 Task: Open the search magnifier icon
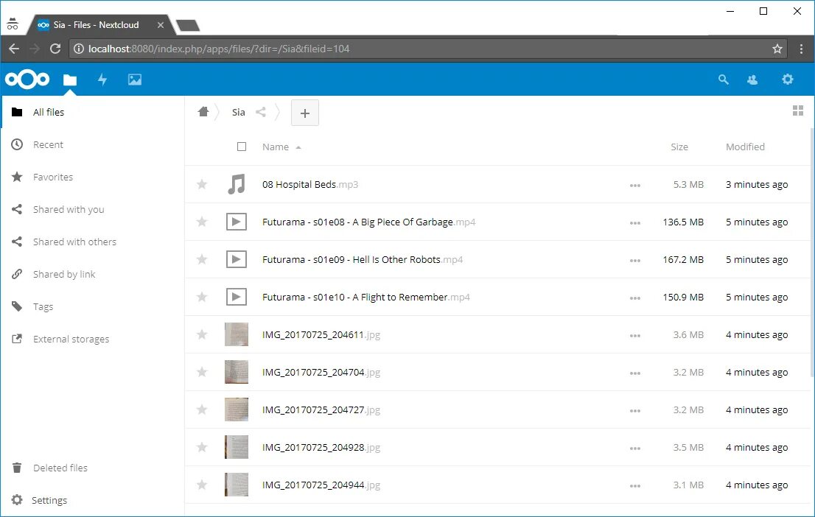[x=723, y=80]
